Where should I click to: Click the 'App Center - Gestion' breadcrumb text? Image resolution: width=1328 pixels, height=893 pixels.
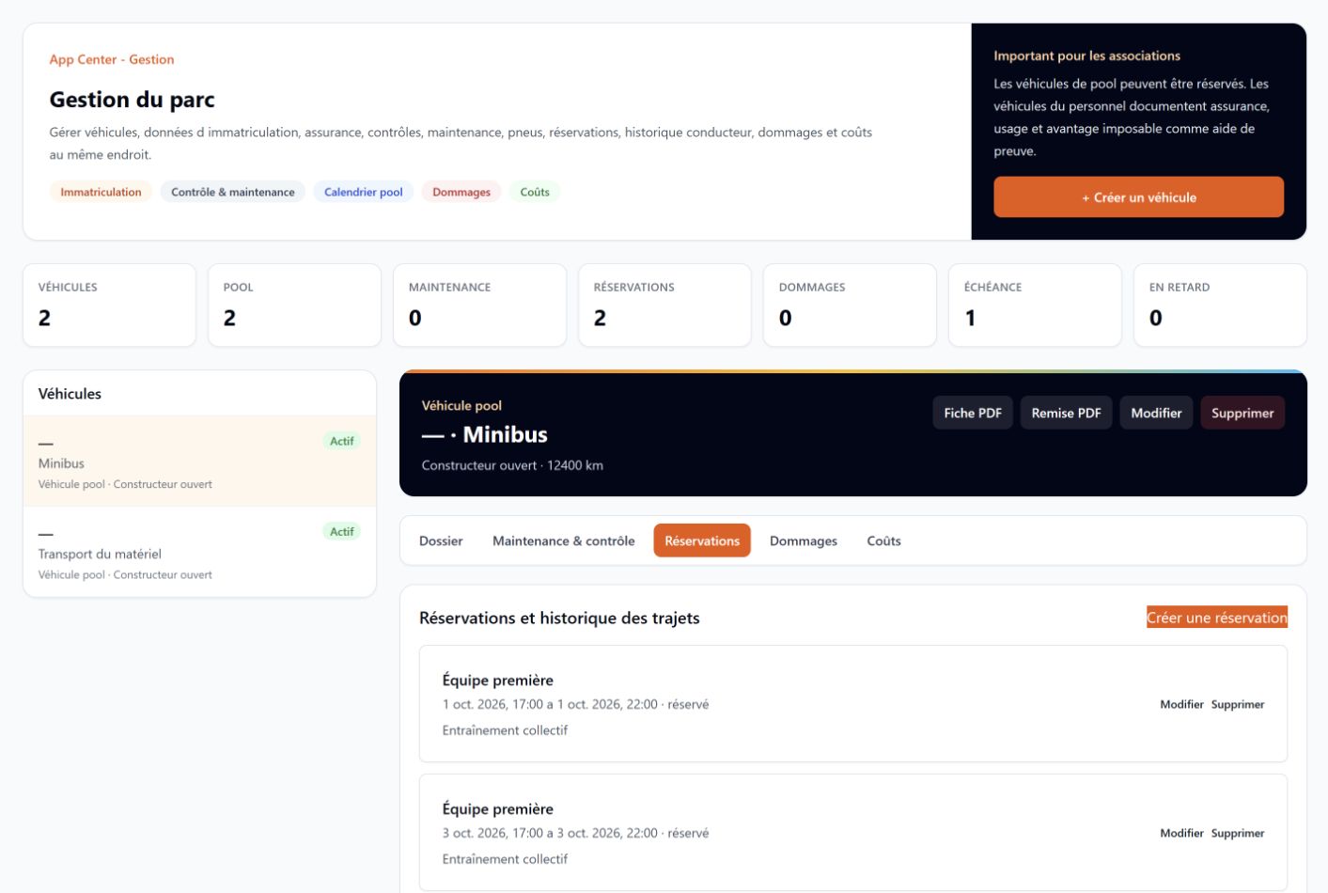(112, 59)
